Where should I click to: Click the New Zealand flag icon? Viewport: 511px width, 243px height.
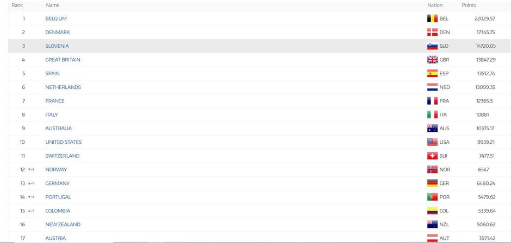pos(432,225)
